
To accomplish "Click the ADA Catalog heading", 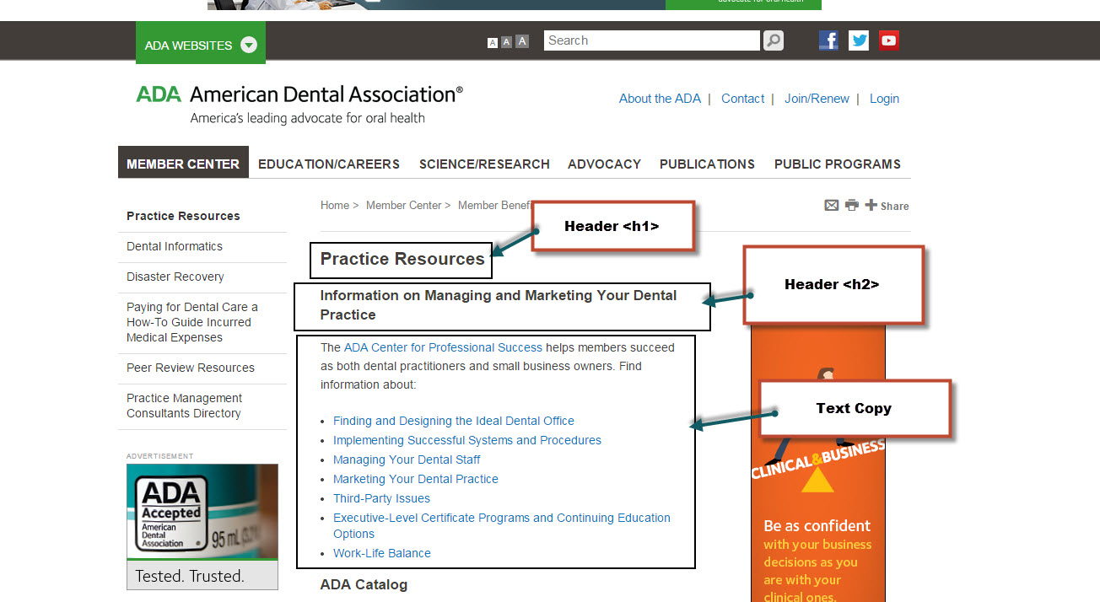I will (364, 584).
